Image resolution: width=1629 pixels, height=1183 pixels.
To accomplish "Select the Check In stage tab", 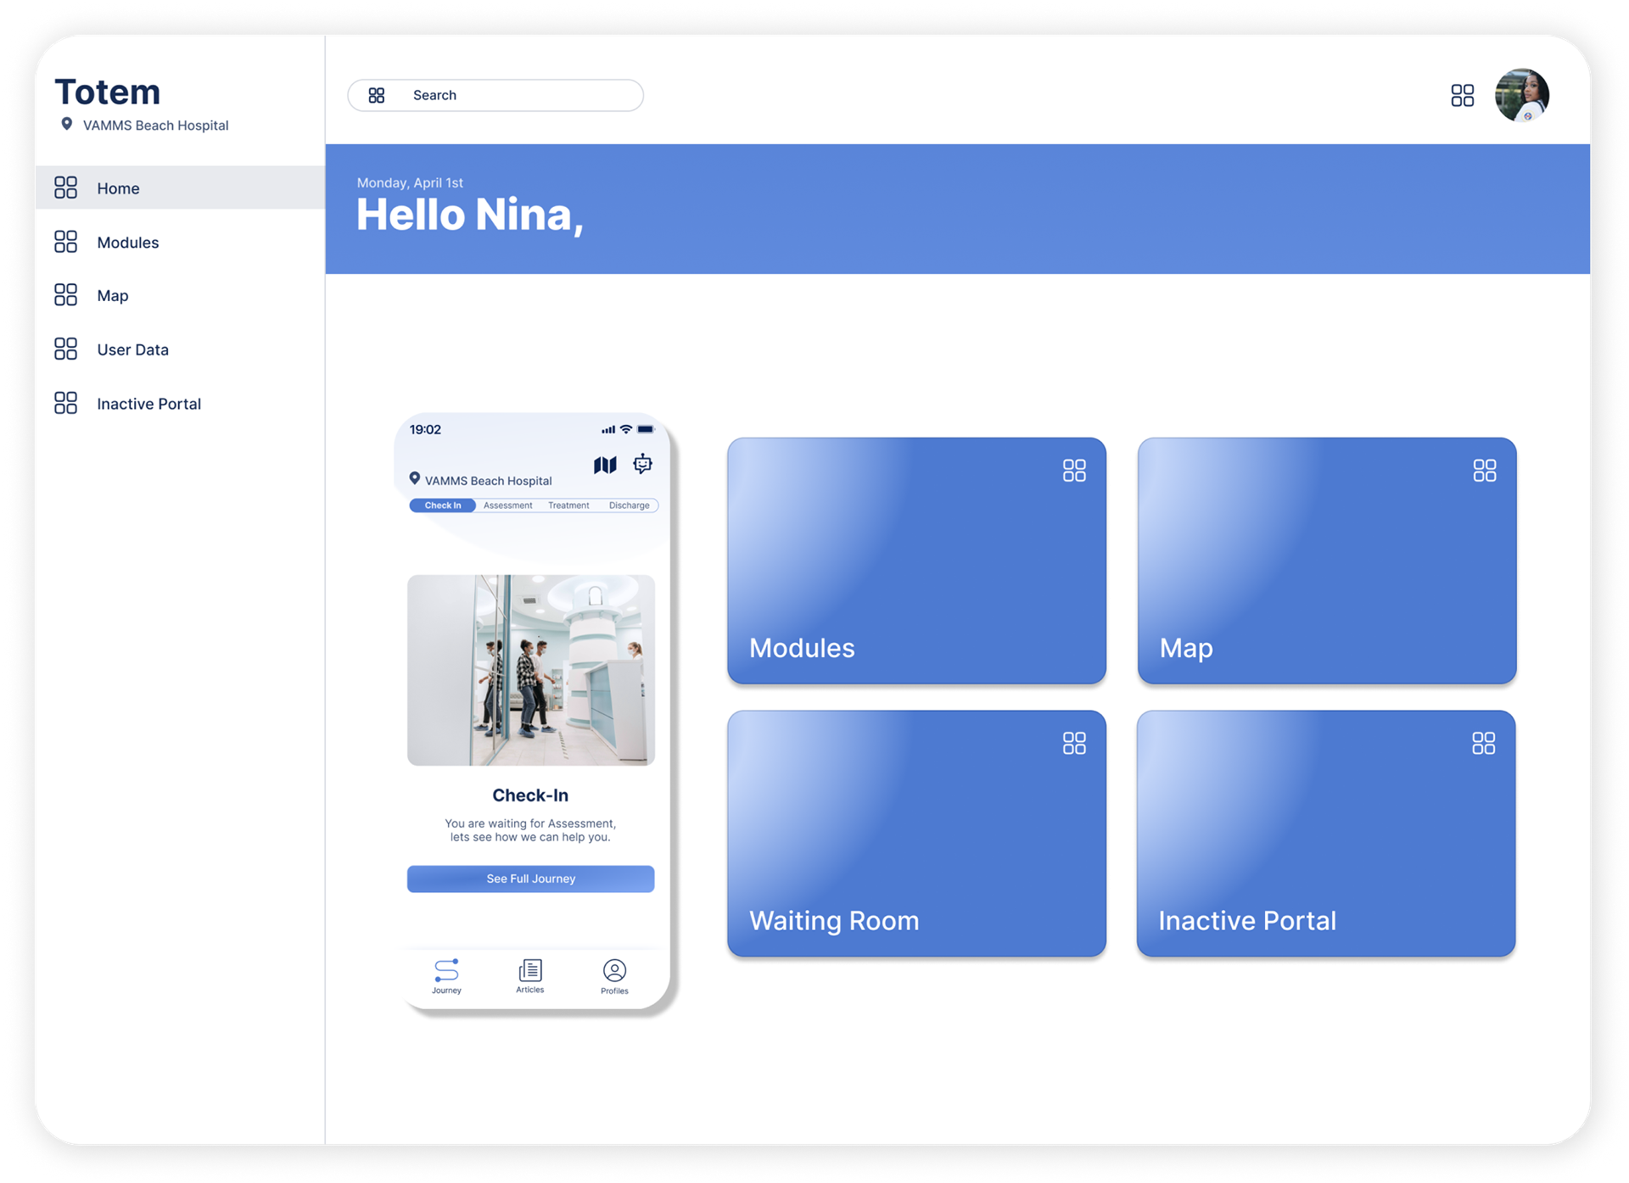I will 443,505.
